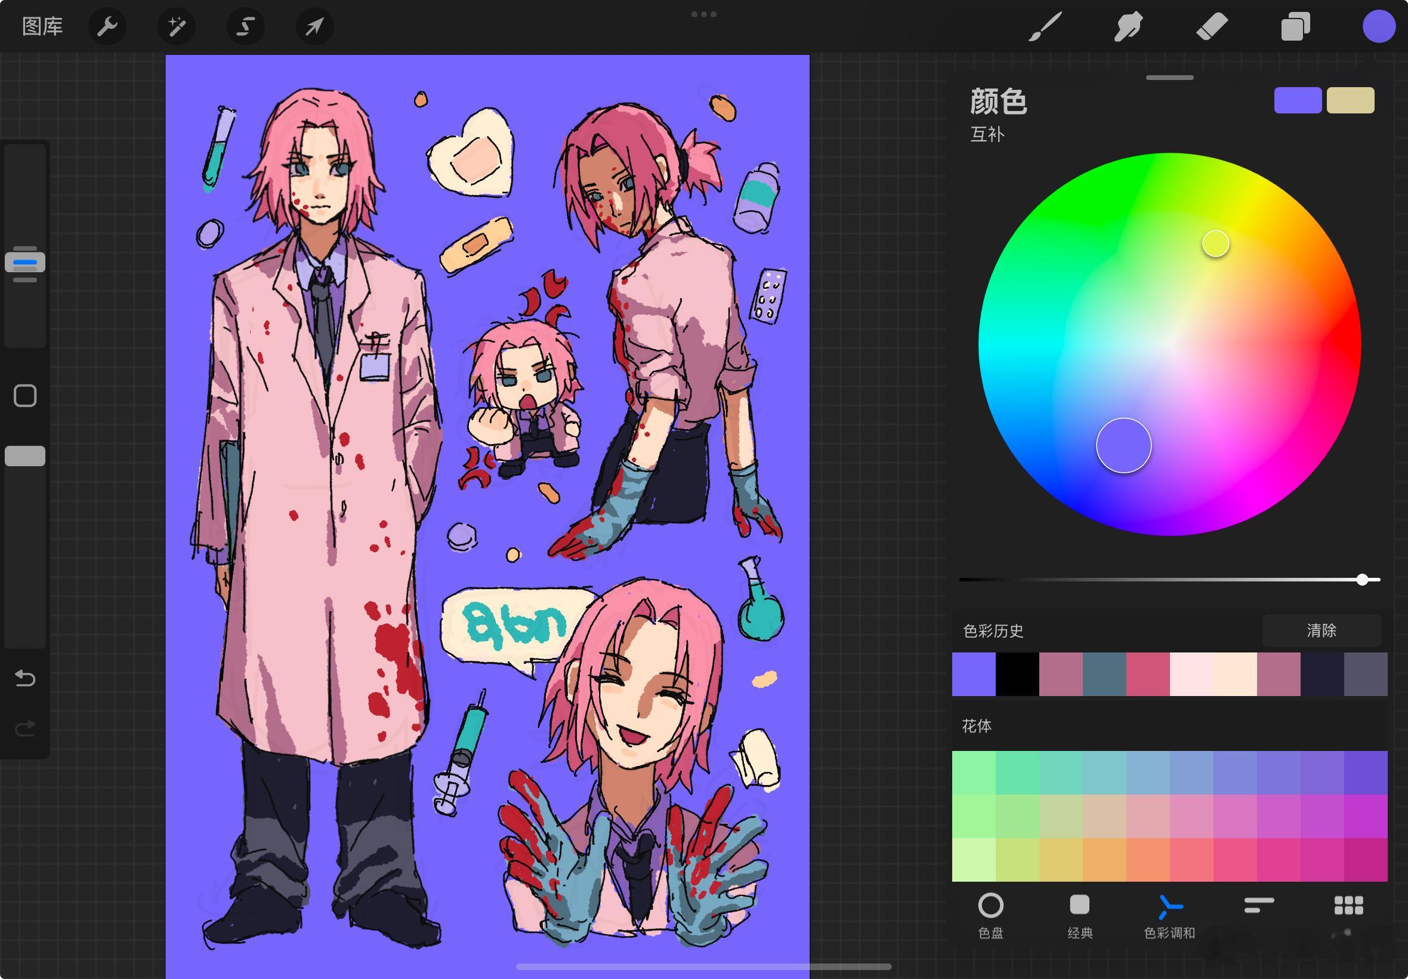The width and height of the screenshot is (1408, 979).
Task: Open the 图库 gallery
Action: pos(42,26)
